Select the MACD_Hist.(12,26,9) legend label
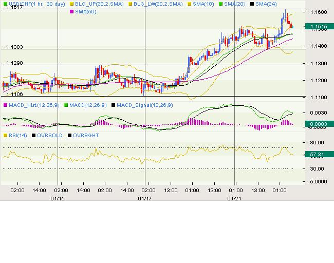 (34, 105)
